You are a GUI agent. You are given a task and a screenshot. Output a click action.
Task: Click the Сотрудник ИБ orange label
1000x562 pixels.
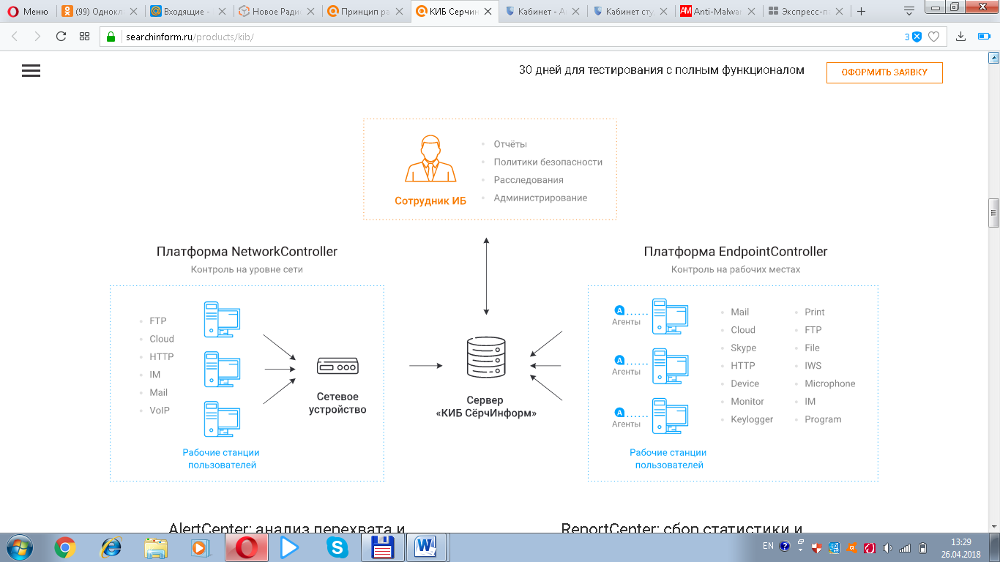point(430,201)
